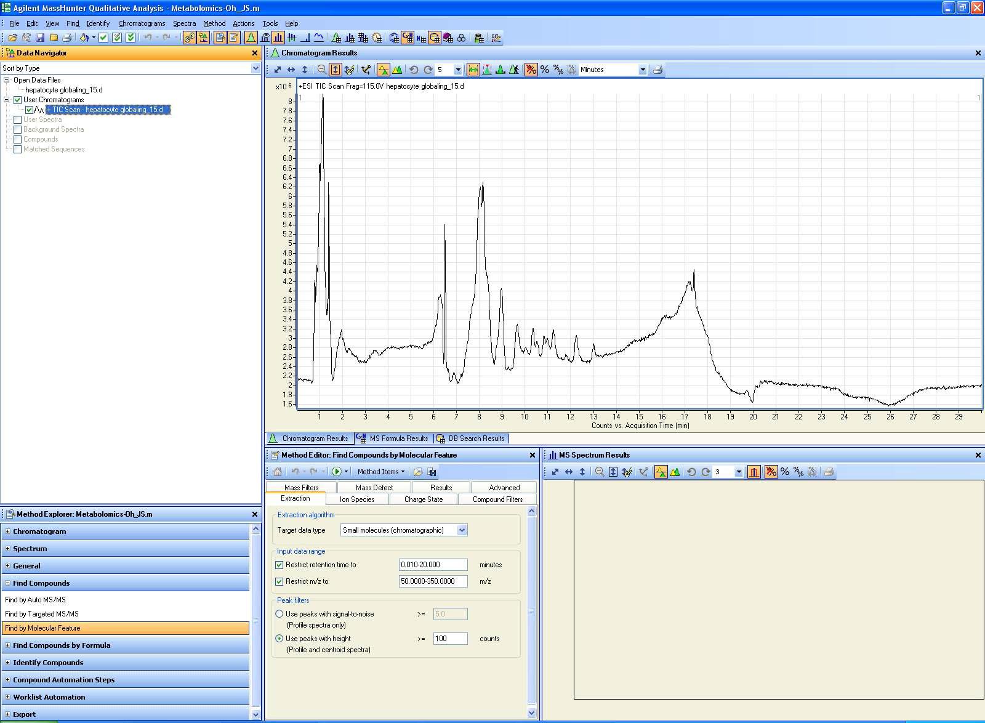Save method with Method Editor disk icon
The width and height of the screenshot is (985, 723).
point(432,472)
